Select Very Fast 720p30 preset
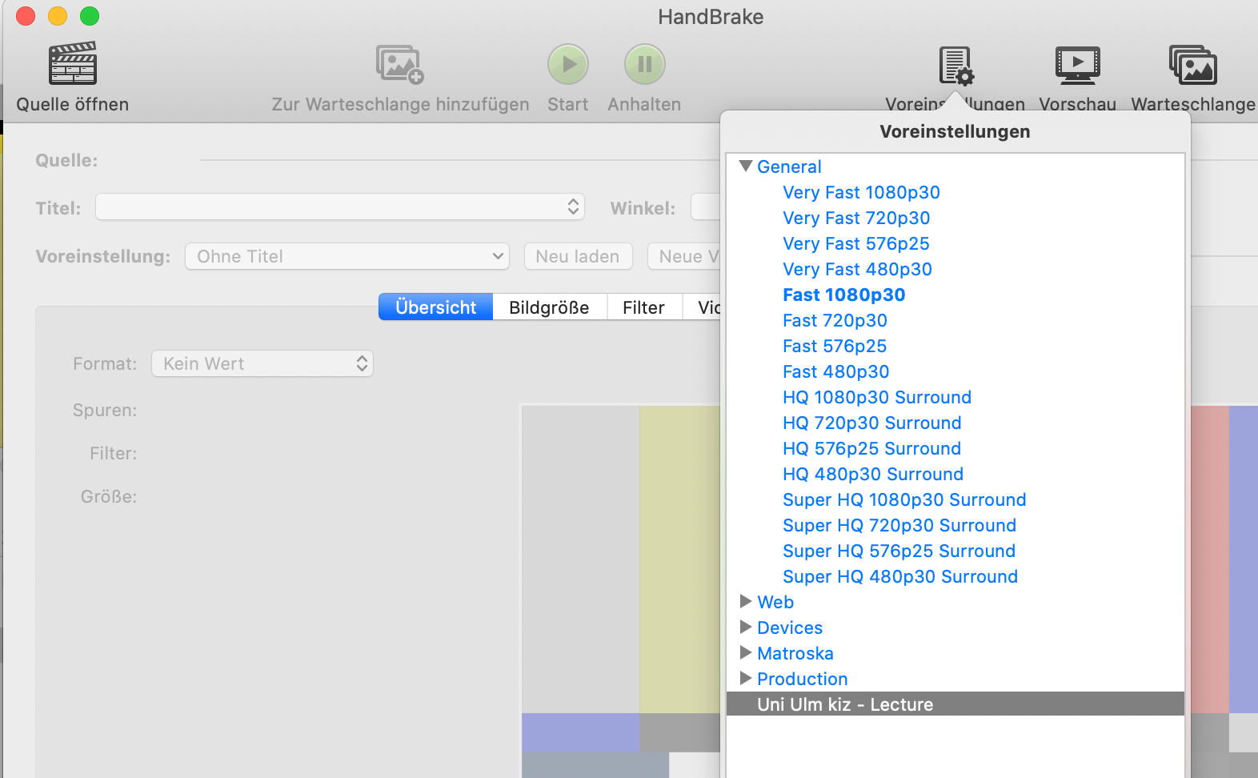The image size is (1258, 778). [x=856, y=218]
